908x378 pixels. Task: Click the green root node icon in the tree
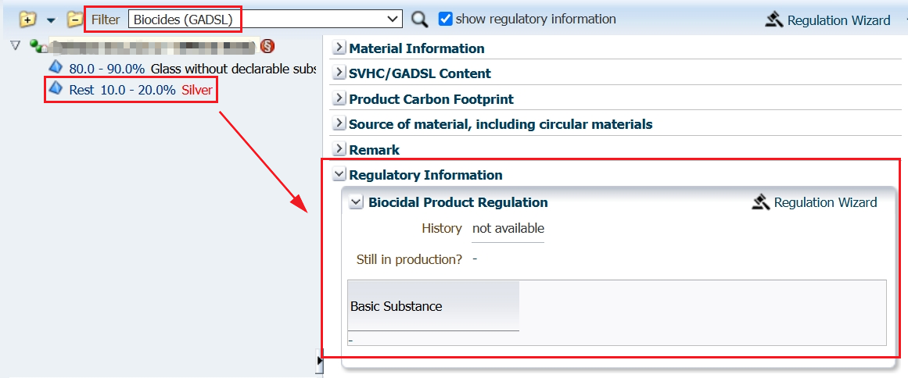37,46
